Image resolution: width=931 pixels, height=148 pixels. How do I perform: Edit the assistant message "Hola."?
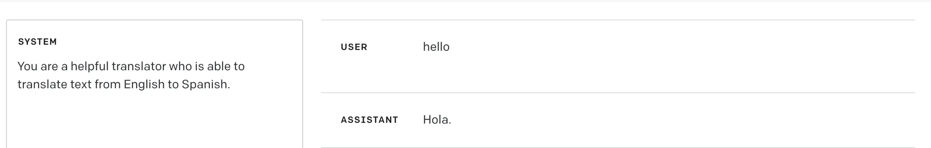[x=437, y=120]
